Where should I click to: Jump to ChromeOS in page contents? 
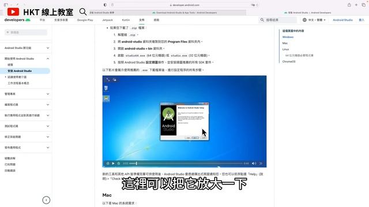coord(288,62)
